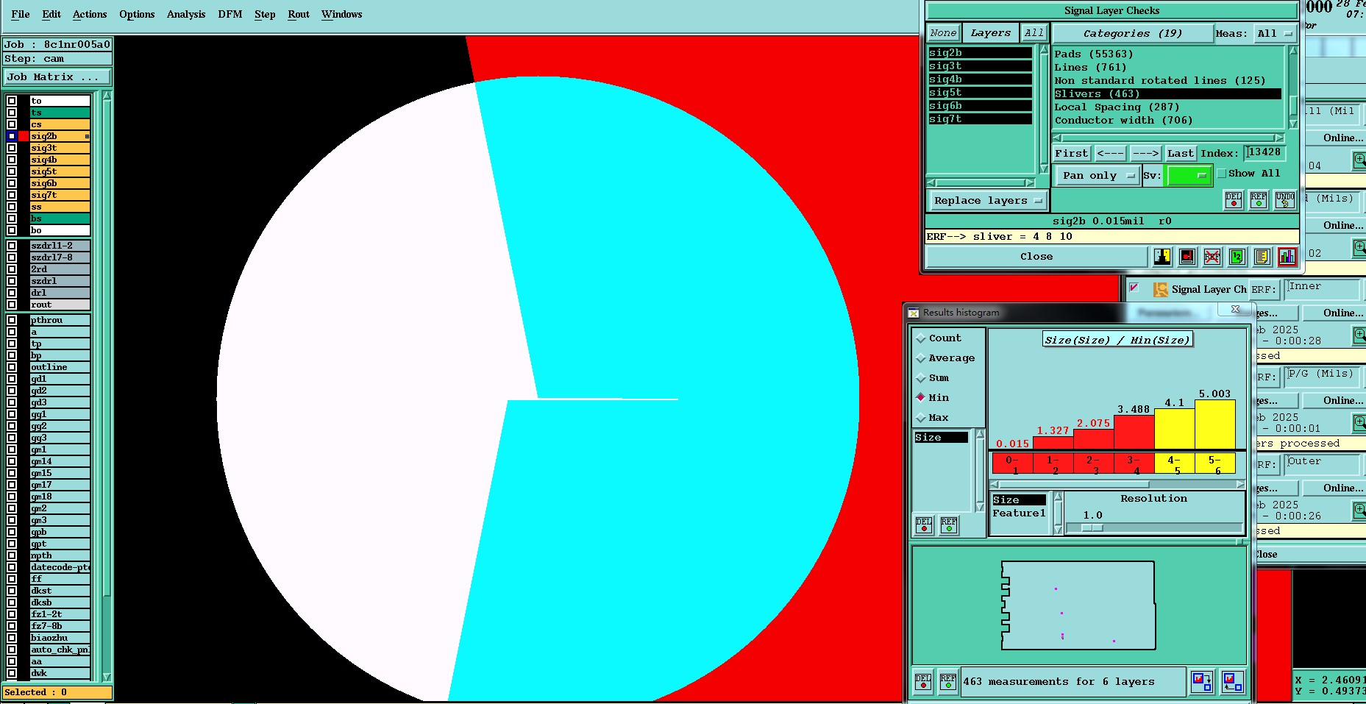This screenshot has width=1366, height=704.
Task: Select the Slivers (463) category row
Action: tap(1167, 93)
